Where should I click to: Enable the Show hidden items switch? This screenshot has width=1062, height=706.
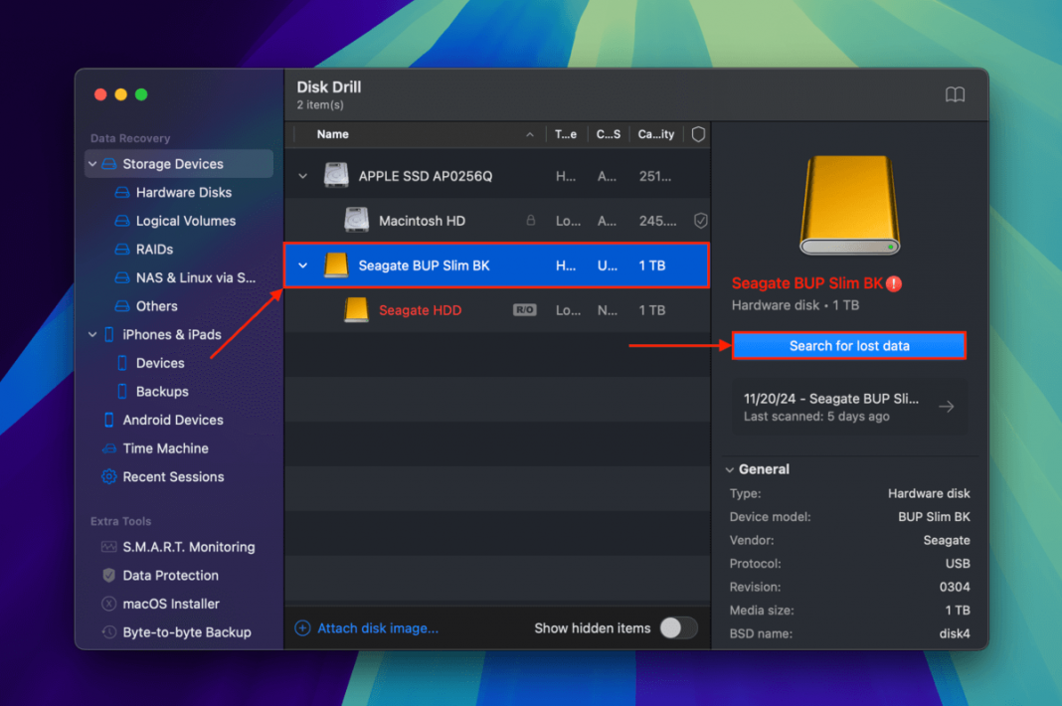(x=680, y=628)
